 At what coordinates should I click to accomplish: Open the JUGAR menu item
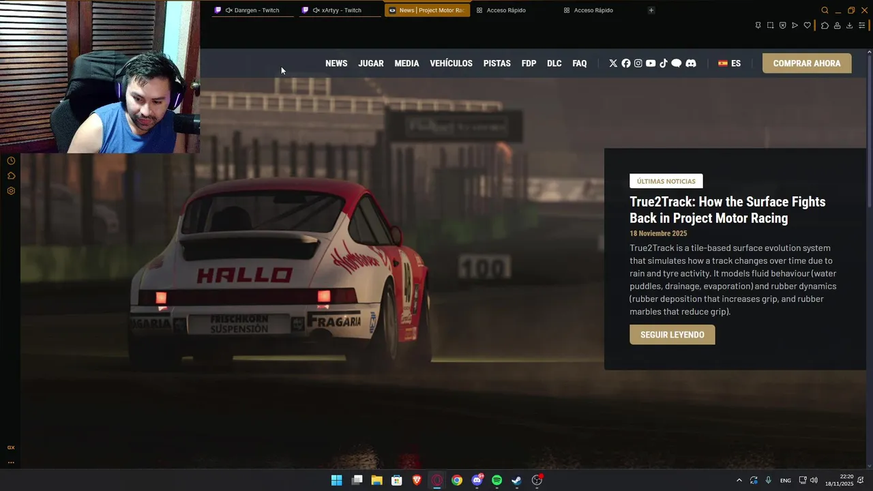pyautogui.click(x=371, y=63)
